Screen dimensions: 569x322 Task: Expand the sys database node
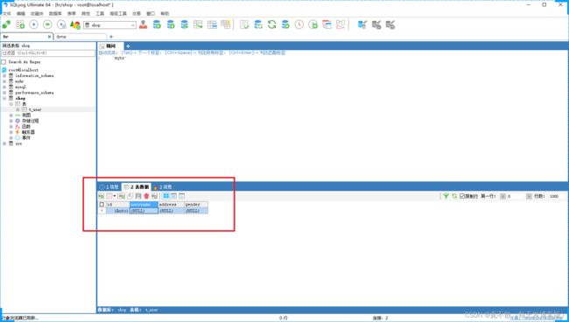pyautogui.click(x=4, y=143)
